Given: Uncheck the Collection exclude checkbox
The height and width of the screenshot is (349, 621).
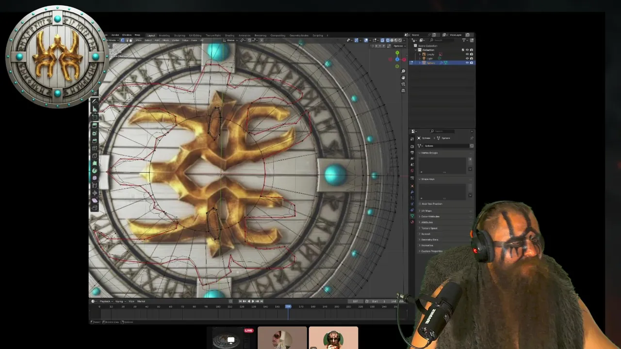Looking at the screenshot, I should 463,50.
